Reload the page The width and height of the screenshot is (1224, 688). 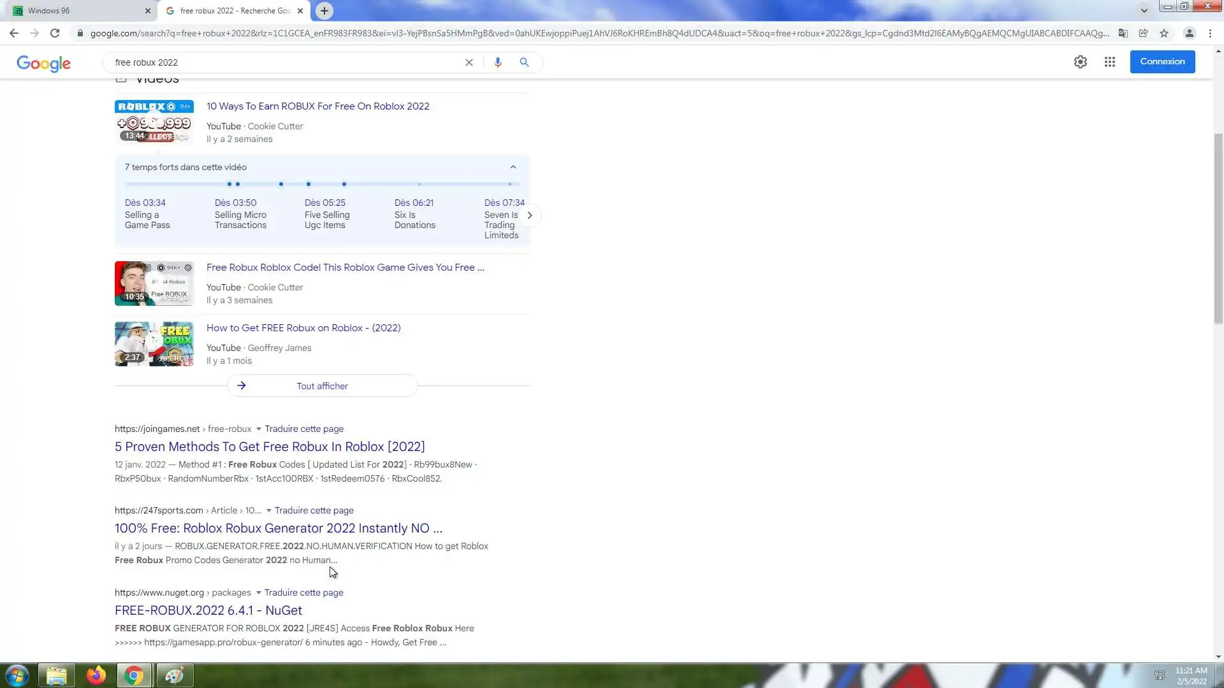point(55,33)
